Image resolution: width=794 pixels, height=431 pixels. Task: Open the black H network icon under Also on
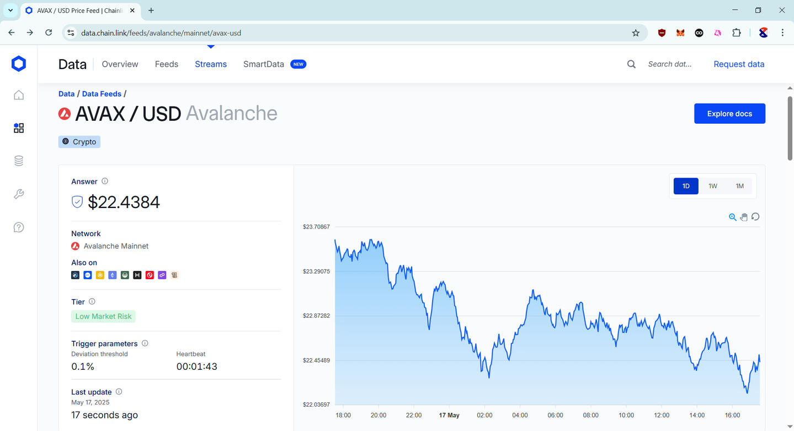pos(137,275)
